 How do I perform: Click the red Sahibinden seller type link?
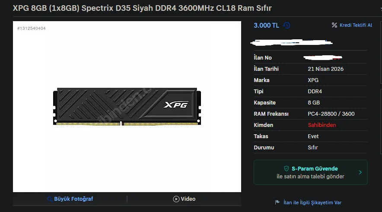click(x=322, y=125)
